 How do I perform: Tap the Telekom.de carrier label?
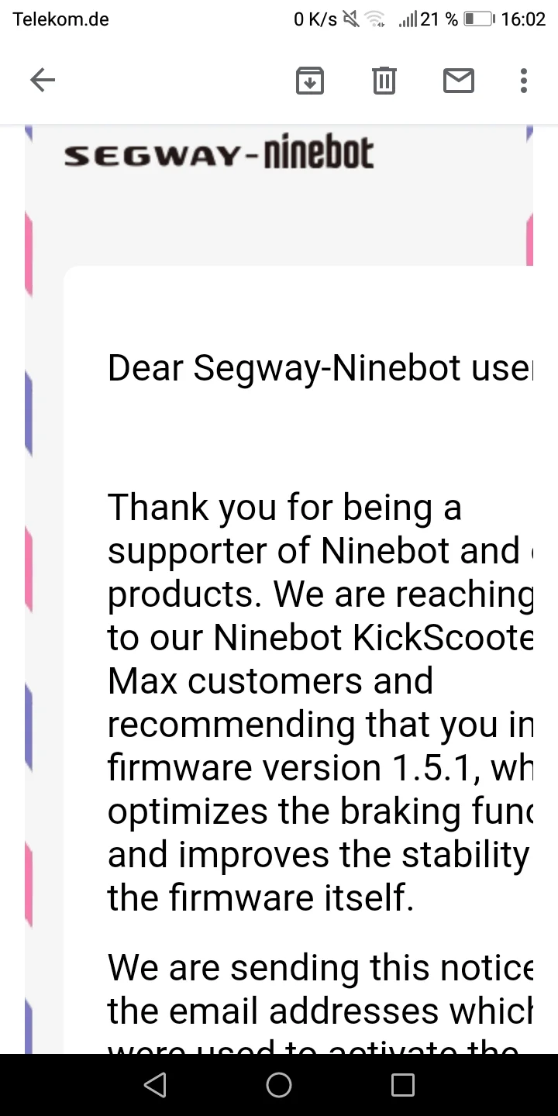tap(60, 19)
